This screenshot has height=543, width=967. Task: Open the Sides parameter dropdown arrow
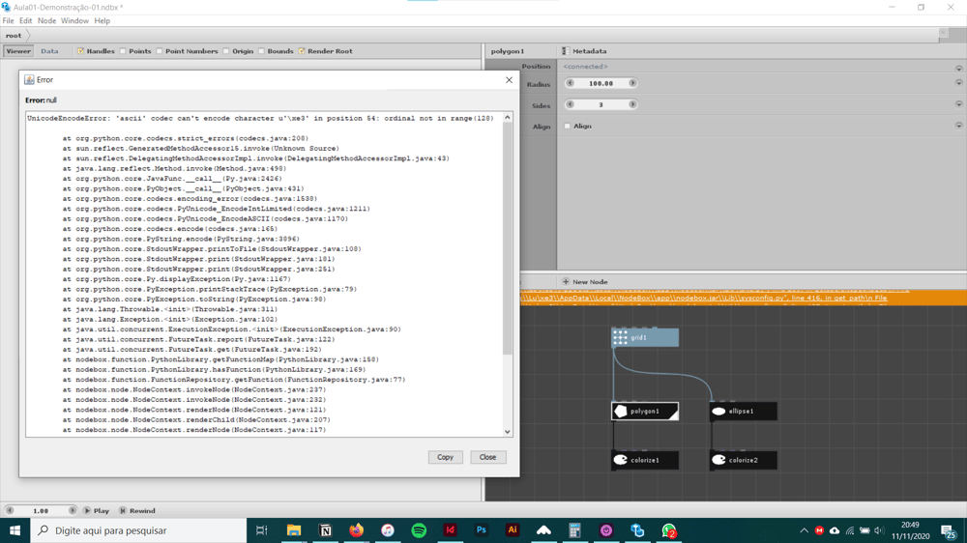tap(958, 104)
